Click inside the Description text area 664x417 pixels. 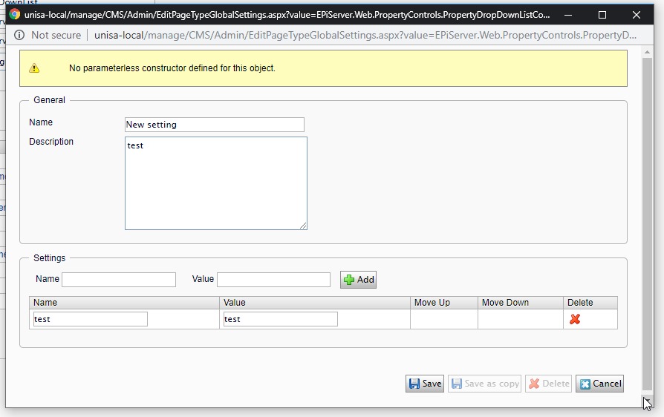click(x=216, y=183)
